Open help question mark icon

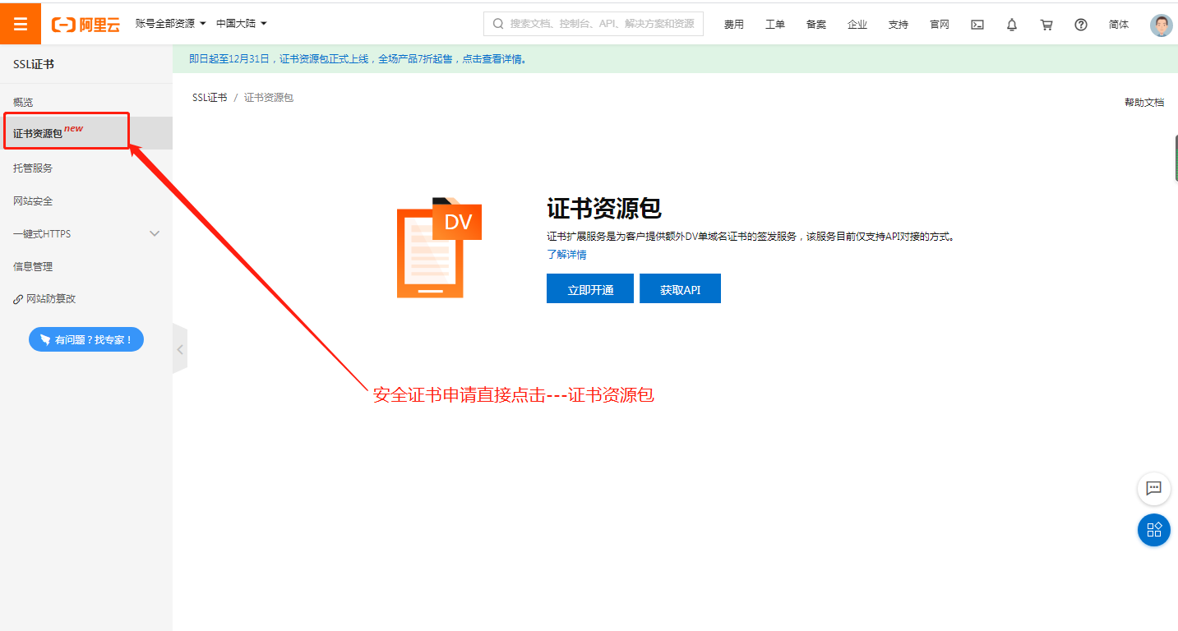point(1081,25)
